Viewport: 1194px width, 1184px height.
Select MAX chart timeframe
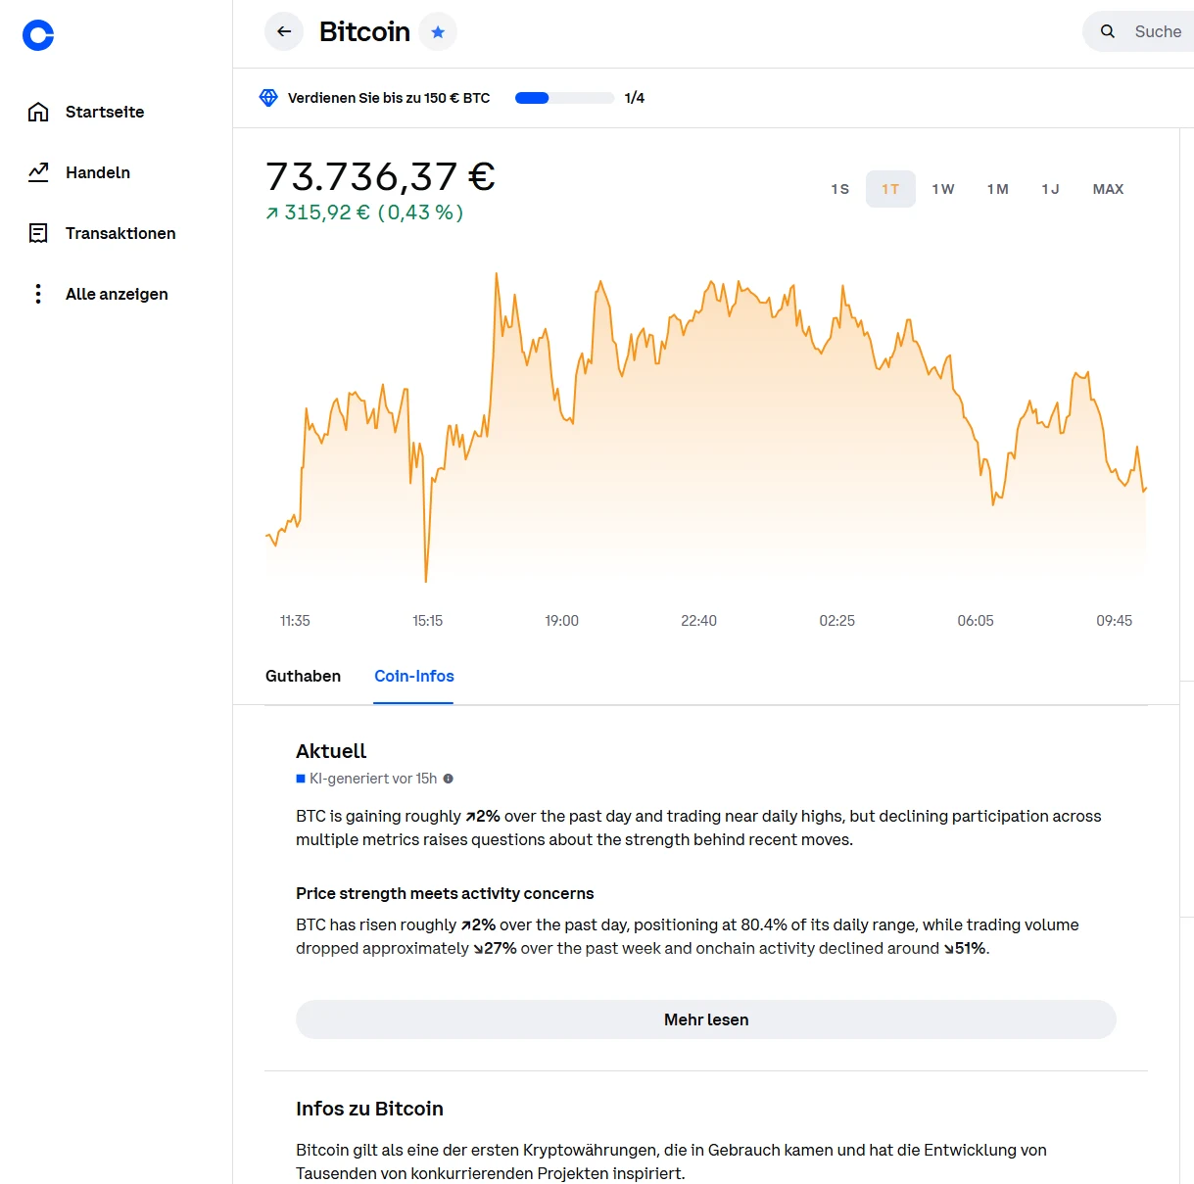1108,189
